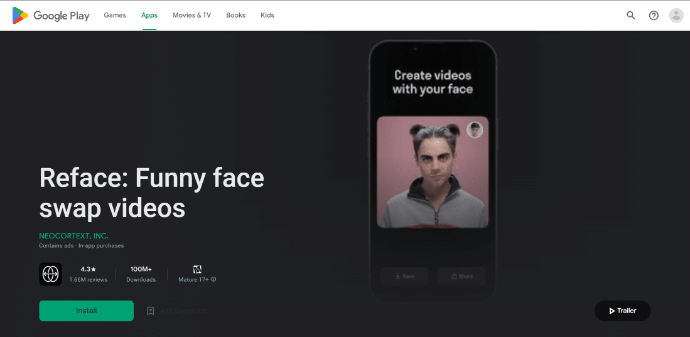
Task: Click the wishlist bookmark icon
Action: 151,311
